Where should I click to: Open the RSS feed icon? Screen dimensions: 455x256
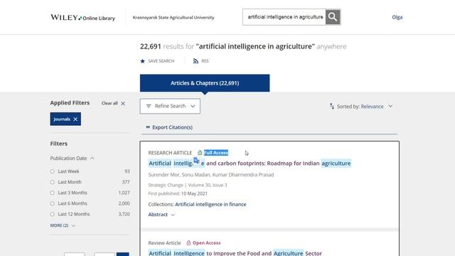tap(196, 61)
